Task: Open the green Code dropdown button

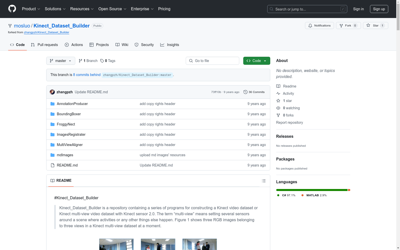Action: coord(257,61)
